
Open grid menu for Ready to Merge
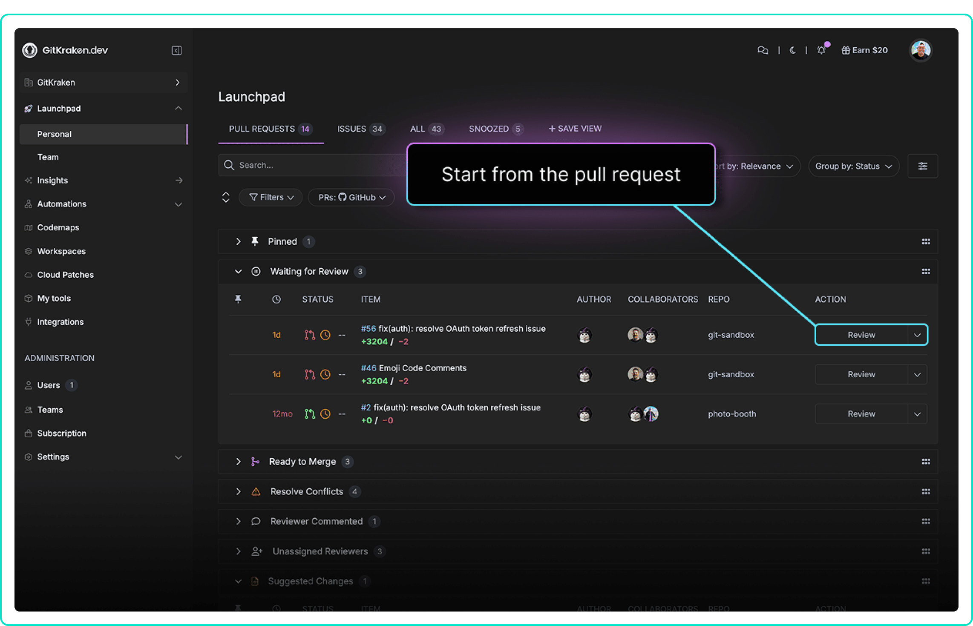tap(926, 462)
